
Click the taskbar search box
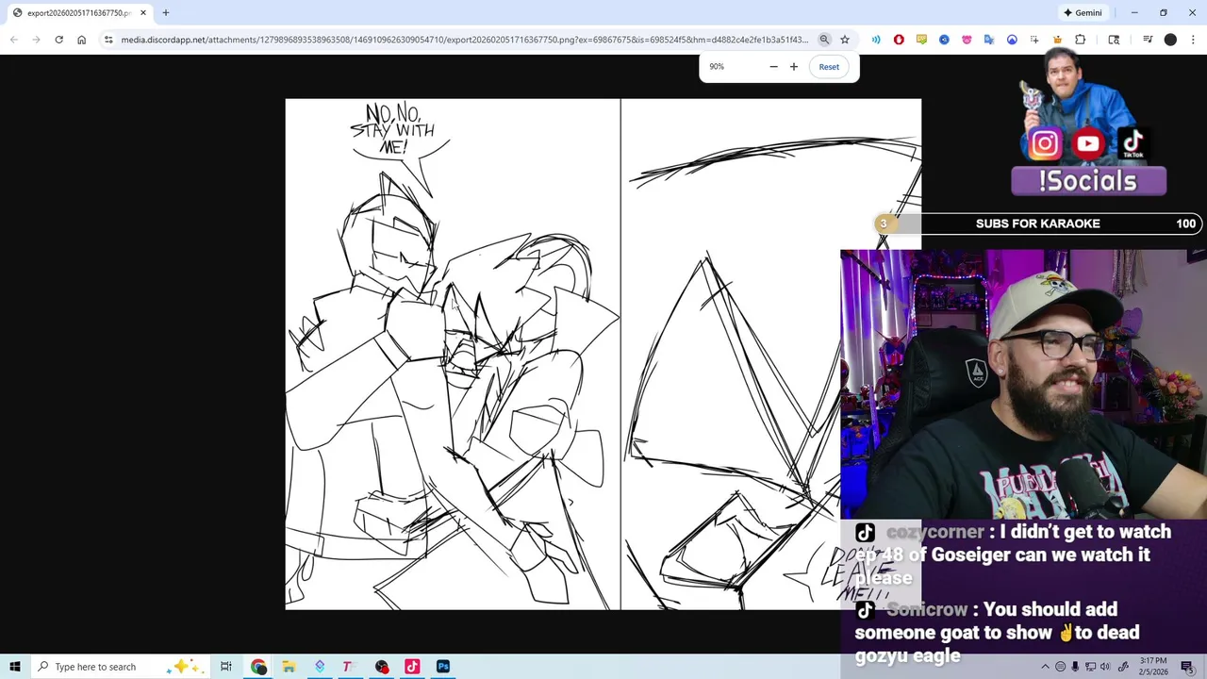click(x=121, y=667)
